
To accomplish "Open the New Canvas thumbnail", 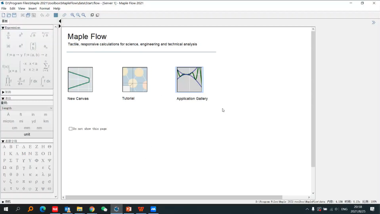I will pos(80,79).
